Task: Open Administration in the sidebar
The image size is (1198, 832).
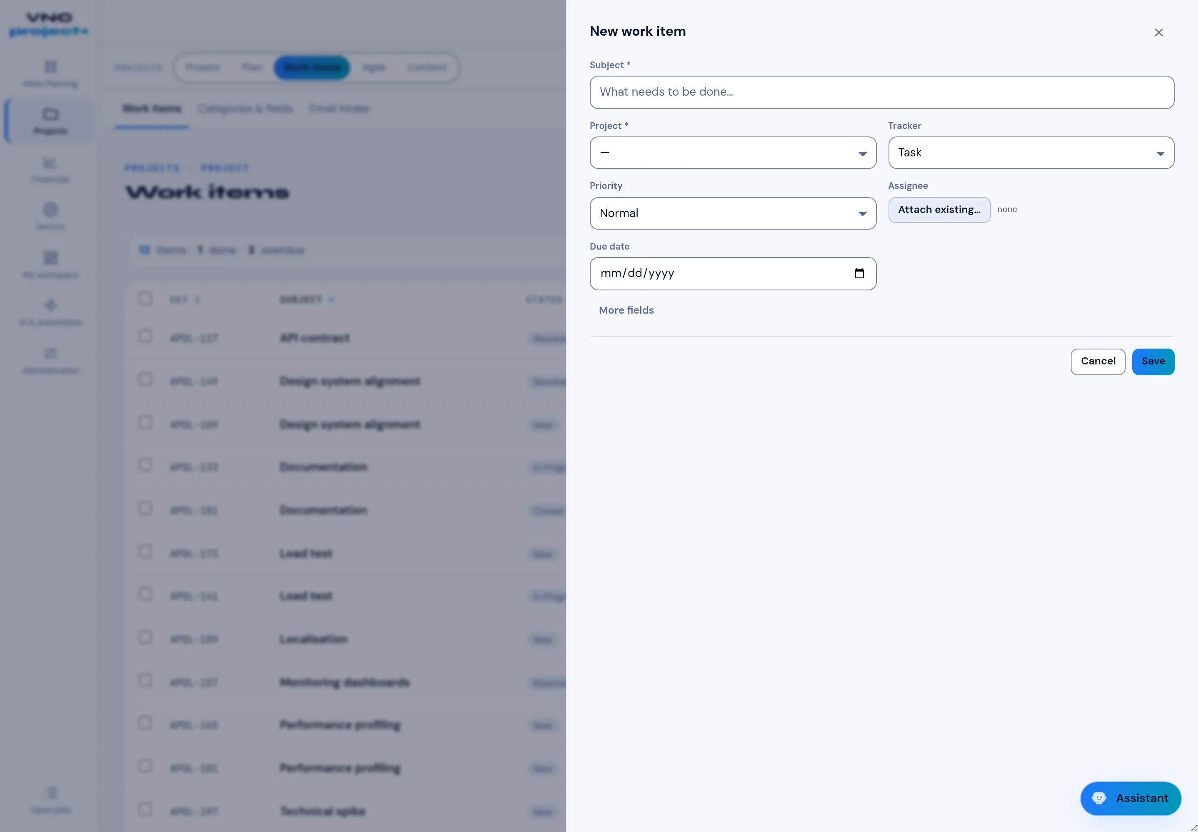Action: pos(50,361)
